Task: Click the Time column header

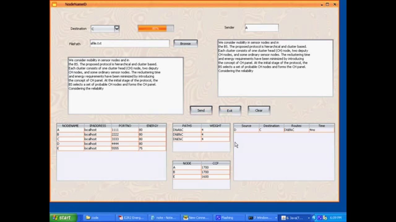Action: [x=321, y=126]
